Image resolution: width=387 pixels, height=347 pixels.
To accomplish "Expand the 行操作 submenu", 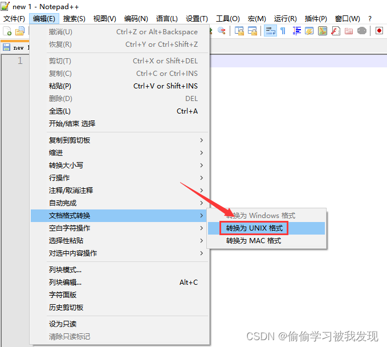I will point(120,178).
